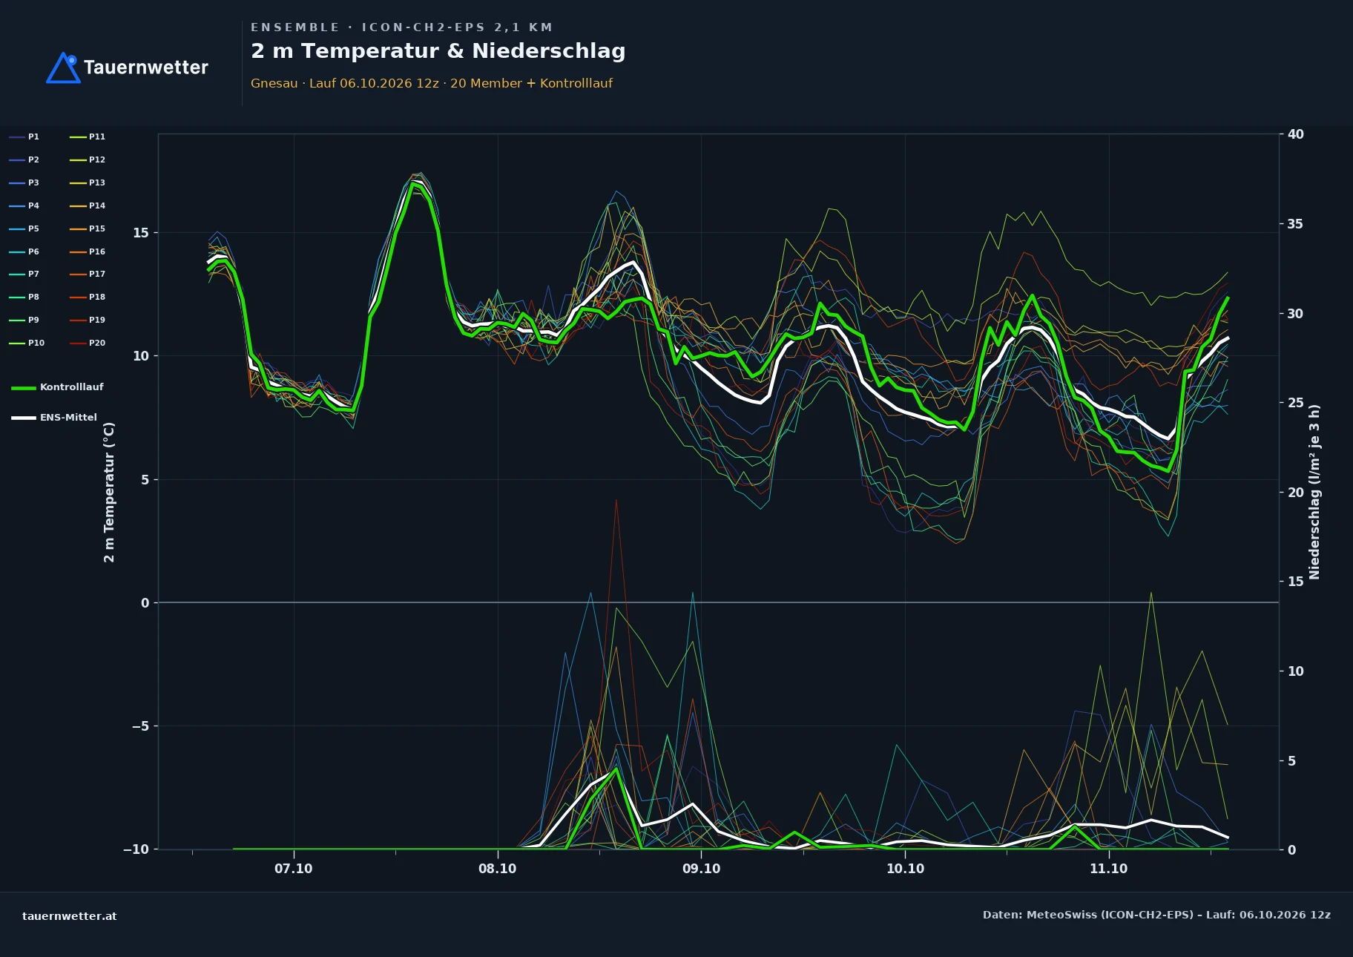Image resolution: width=1353 pixels, height=957 pixels.
Task: Click the "Tauernwetter" brand name
Action: (146, 68)
